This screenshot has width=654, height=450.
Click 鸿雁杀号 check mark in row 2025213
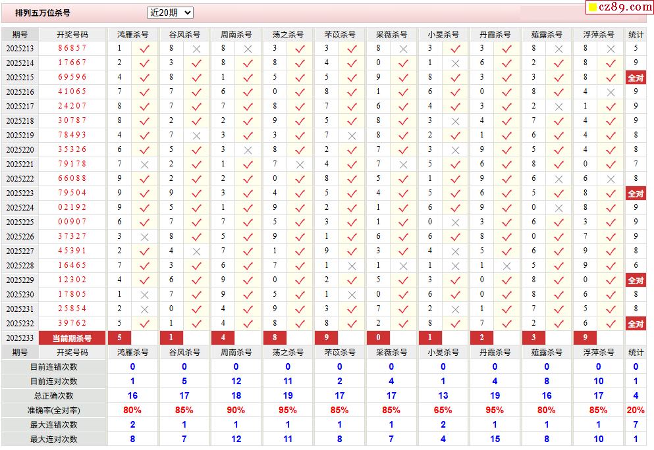click(144, 49)
